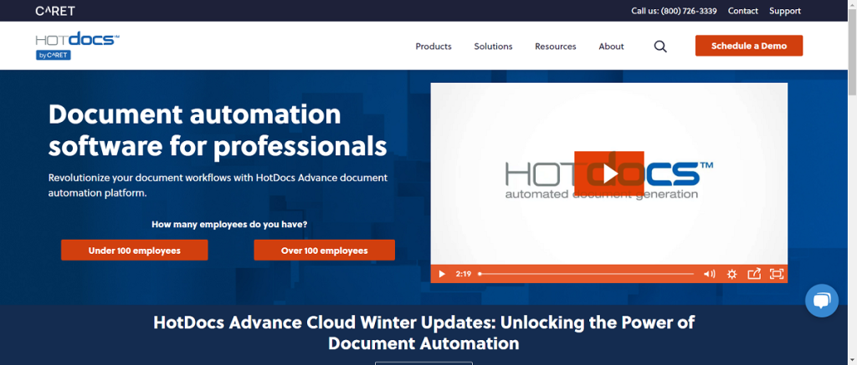Open the Products menu
This screenshot has height=365, width=857.
(434, 47)
